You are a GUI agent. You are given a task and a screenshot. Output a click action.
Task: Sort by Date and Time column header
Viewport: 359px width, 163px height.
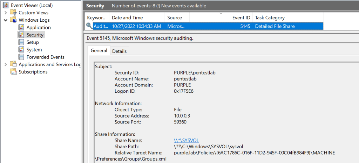pos(127,17)
